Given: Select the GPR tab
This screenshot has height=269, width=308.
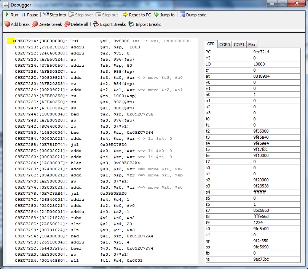Looking at the screenshot, I should click(211, 44).
